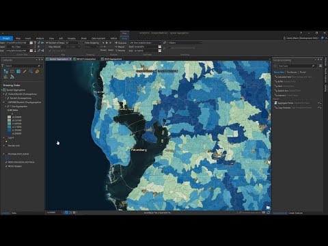Click search icon in Contents search box
Viewport: 328px width, 246px height.
[x=39, y=66]
